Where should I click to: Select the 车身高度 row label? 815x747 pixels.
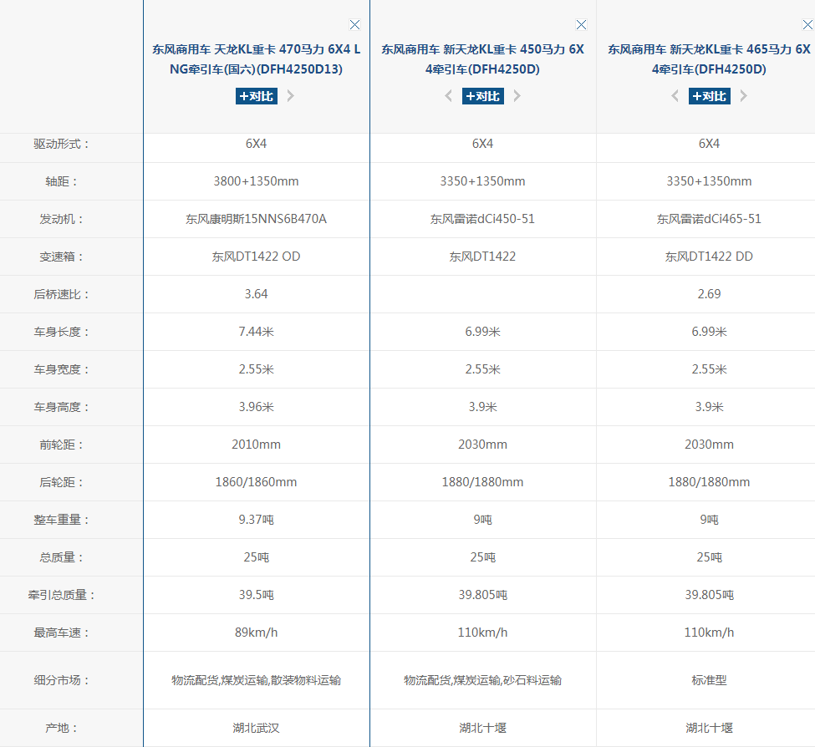pos(61,407)
